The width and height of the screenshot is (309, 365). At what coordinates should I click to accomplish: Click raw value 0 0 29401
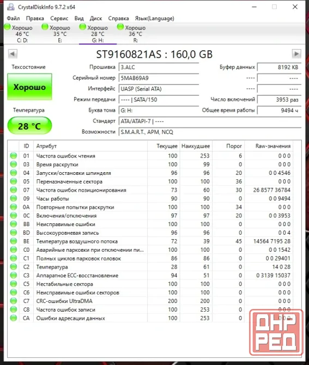pos(278,258)
